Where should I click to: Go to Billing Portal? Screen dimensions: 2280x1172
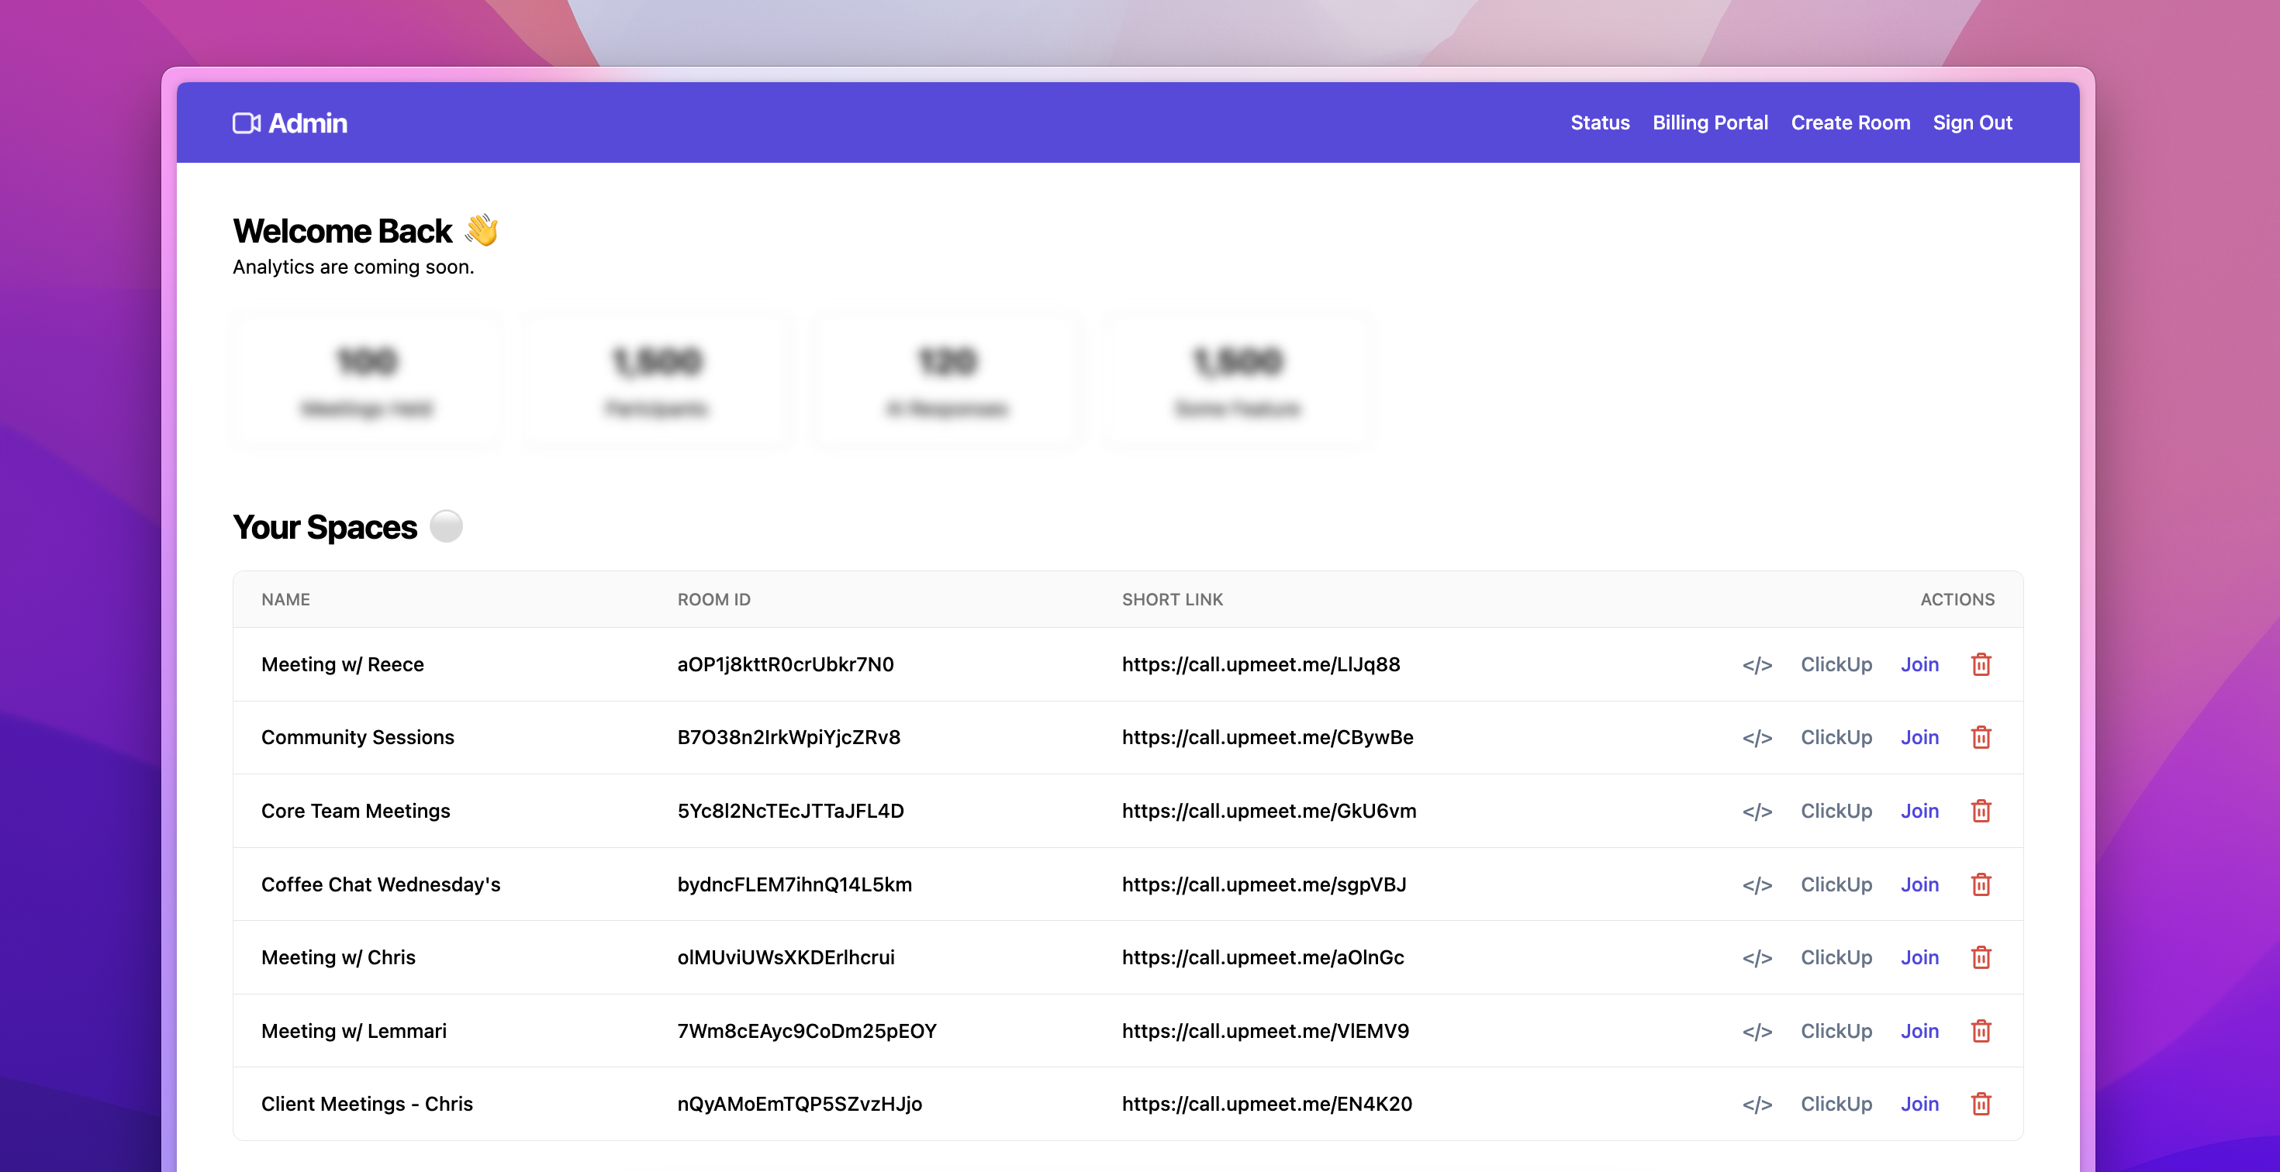pos(1710,123)
